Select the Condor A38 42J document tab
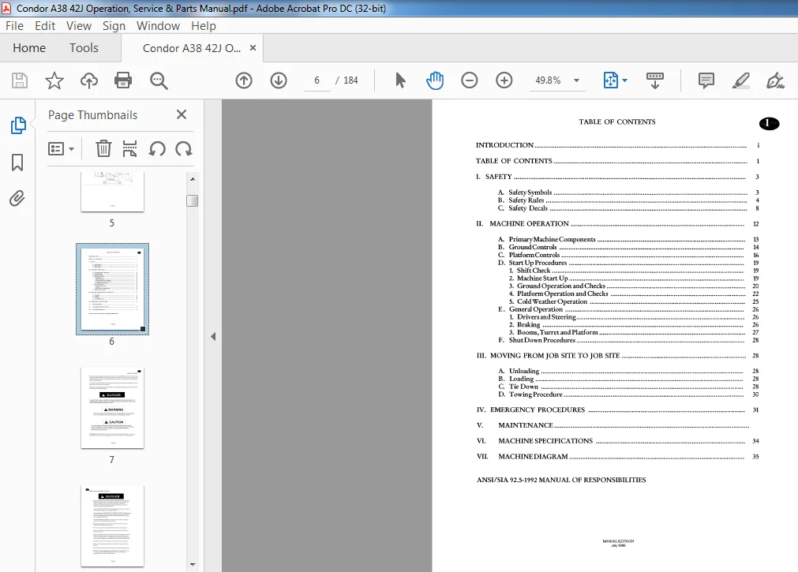This screenshot has height=572, width=798. click(x=191, y=48)
